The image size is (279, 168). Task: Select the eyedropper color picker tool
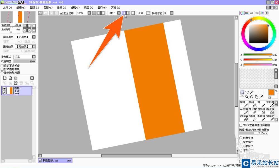[261, 97]
